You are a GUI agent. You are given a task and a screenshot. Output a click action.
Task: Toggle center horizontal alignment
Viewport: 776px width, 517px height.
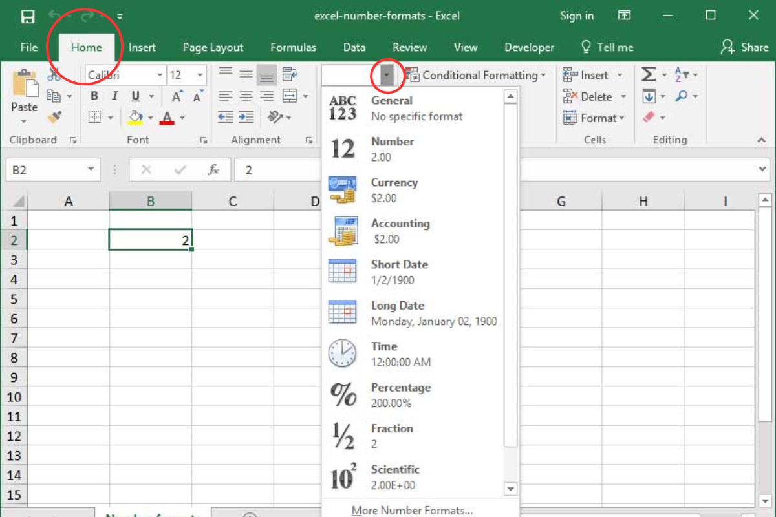pyautogui.click(x=246, y=96)
